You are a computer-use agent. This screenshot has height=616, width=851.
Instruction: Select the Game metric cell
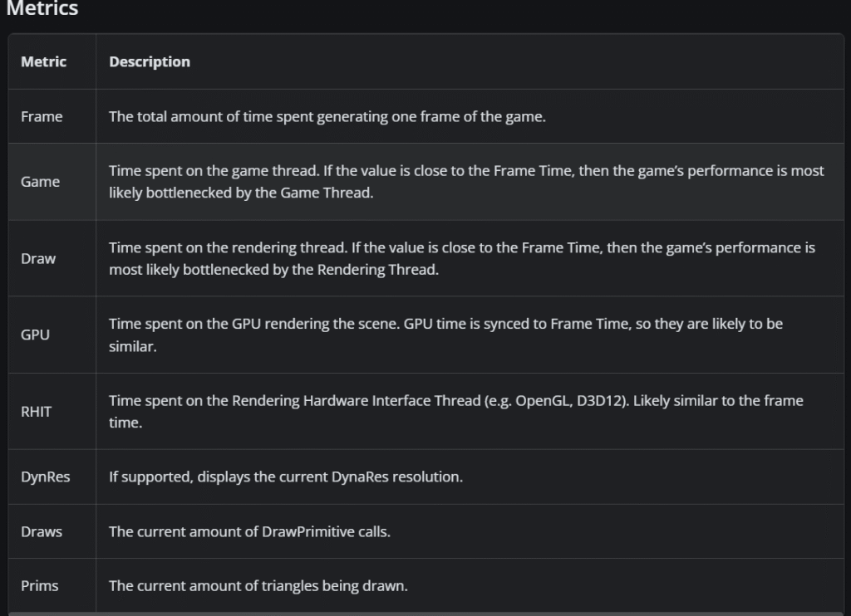[x=40, y=182]
